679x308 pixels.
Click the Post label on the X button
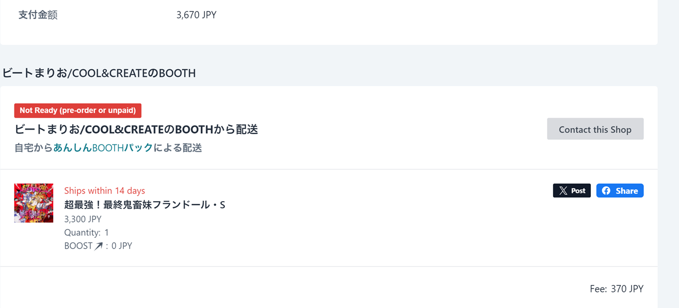(578, 191)
